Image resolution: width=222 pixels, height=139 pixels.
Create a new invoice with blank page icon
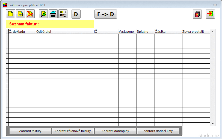tap(10, 14)
